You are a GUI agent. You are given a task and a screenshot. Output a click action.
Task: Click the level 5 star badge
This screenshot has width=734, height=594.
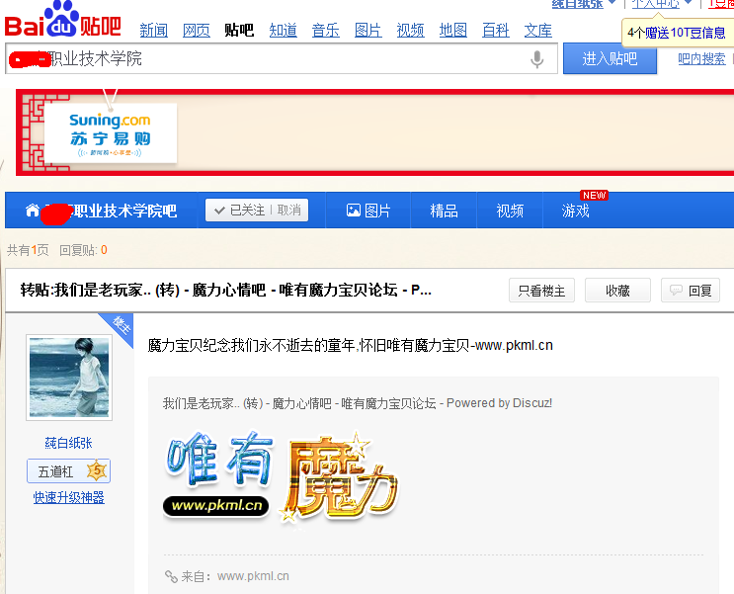point(97,470)
